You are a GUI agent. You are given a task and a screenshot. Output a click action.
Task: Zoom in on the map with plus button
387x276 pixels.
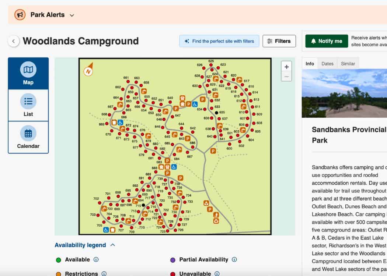click(286, 67)
